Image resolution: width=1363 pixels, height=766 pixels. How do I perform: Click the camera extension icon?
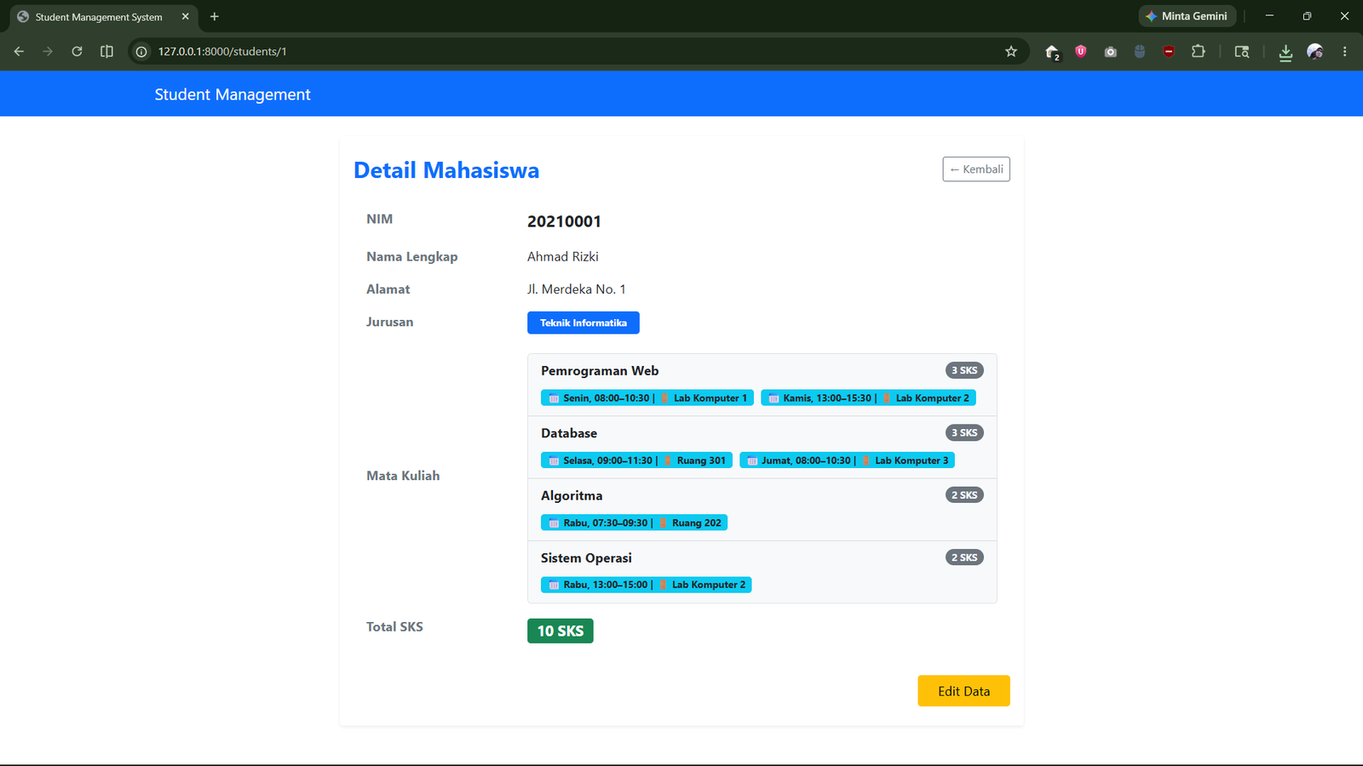click(x=1110, y=51)
